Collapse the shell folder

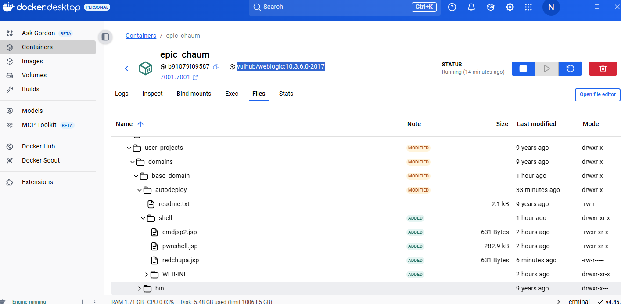click(x=143, y=218)
